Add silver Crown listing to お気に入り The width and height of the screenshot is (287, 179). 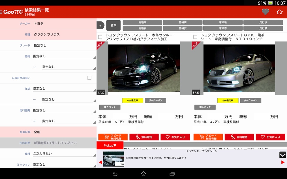pos(270,137)
